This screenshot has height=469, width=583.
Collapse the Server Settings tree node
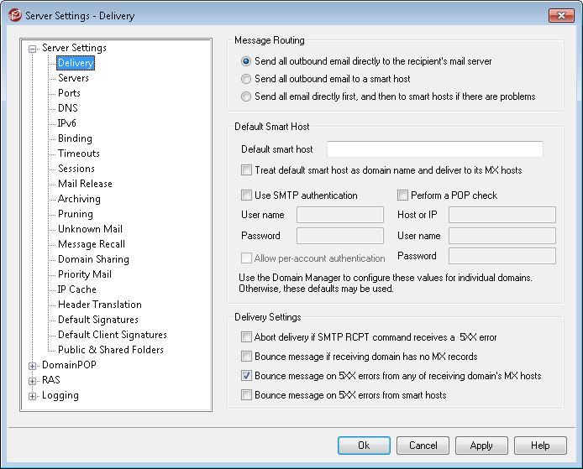pos(33,49)
